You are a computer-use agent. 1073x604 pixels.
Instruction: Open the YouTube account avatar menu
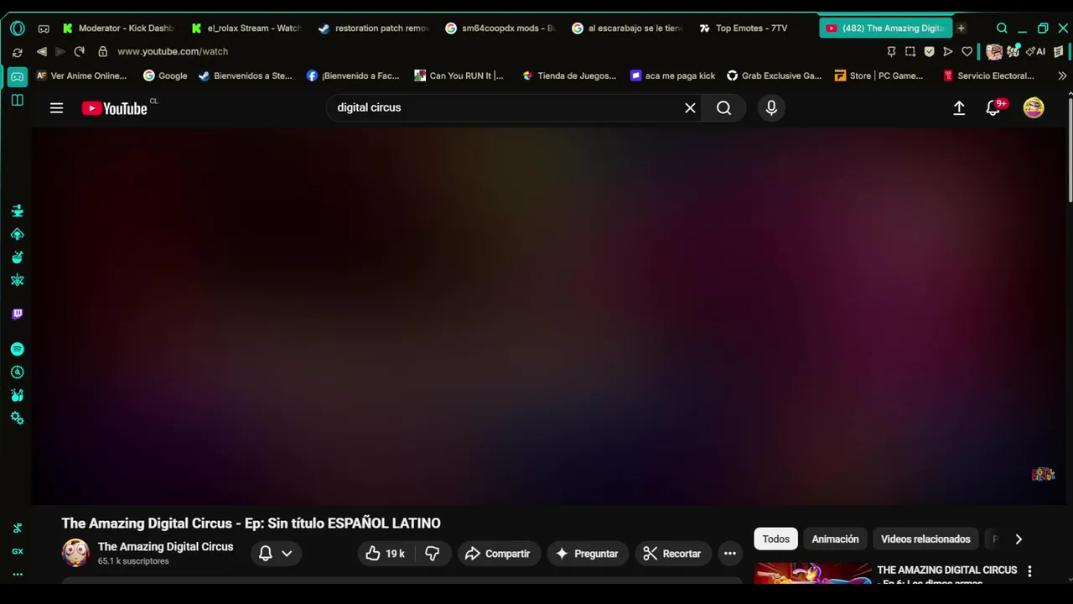1034,108
